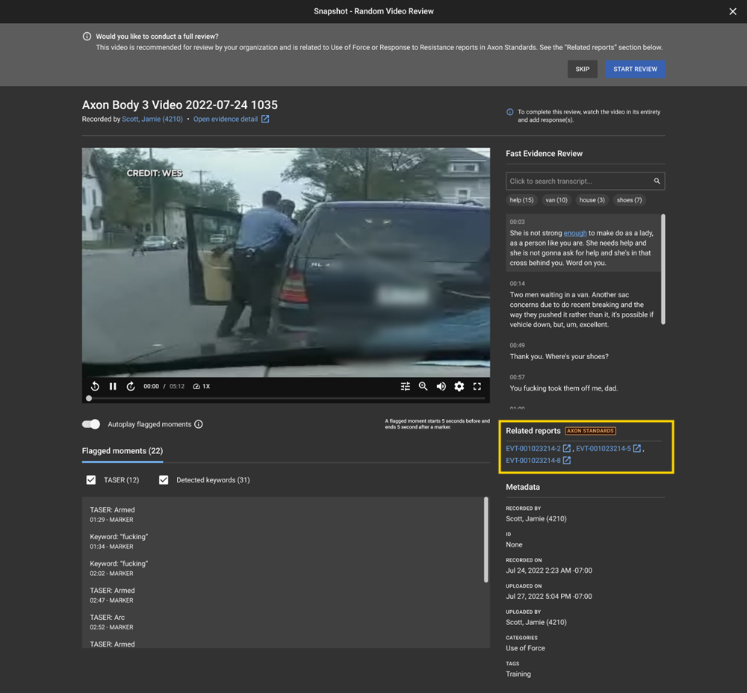Viewport: 747px width, 693px height.
Task: Uncheck the TASER (12) checkbox
Action: click(x=91, y=480)
